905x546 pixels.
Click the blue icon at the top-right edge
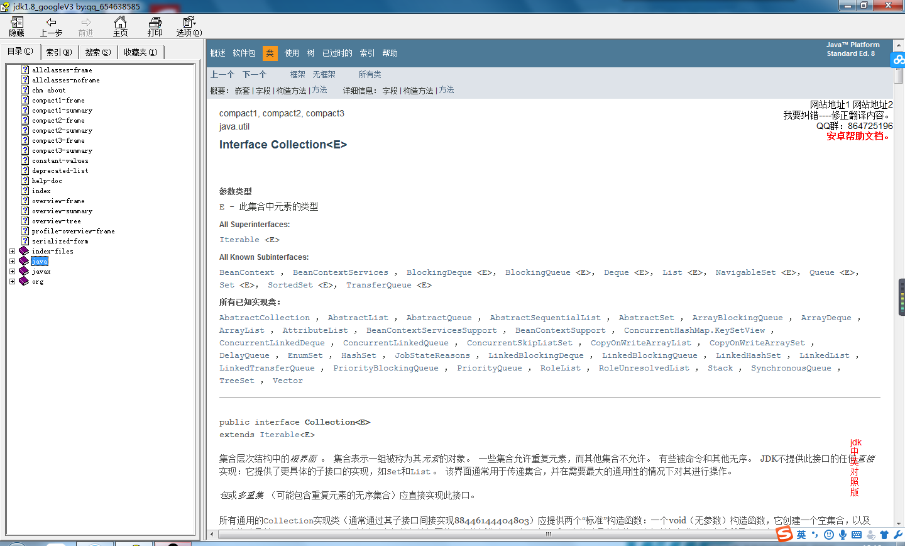click(899, 59)
